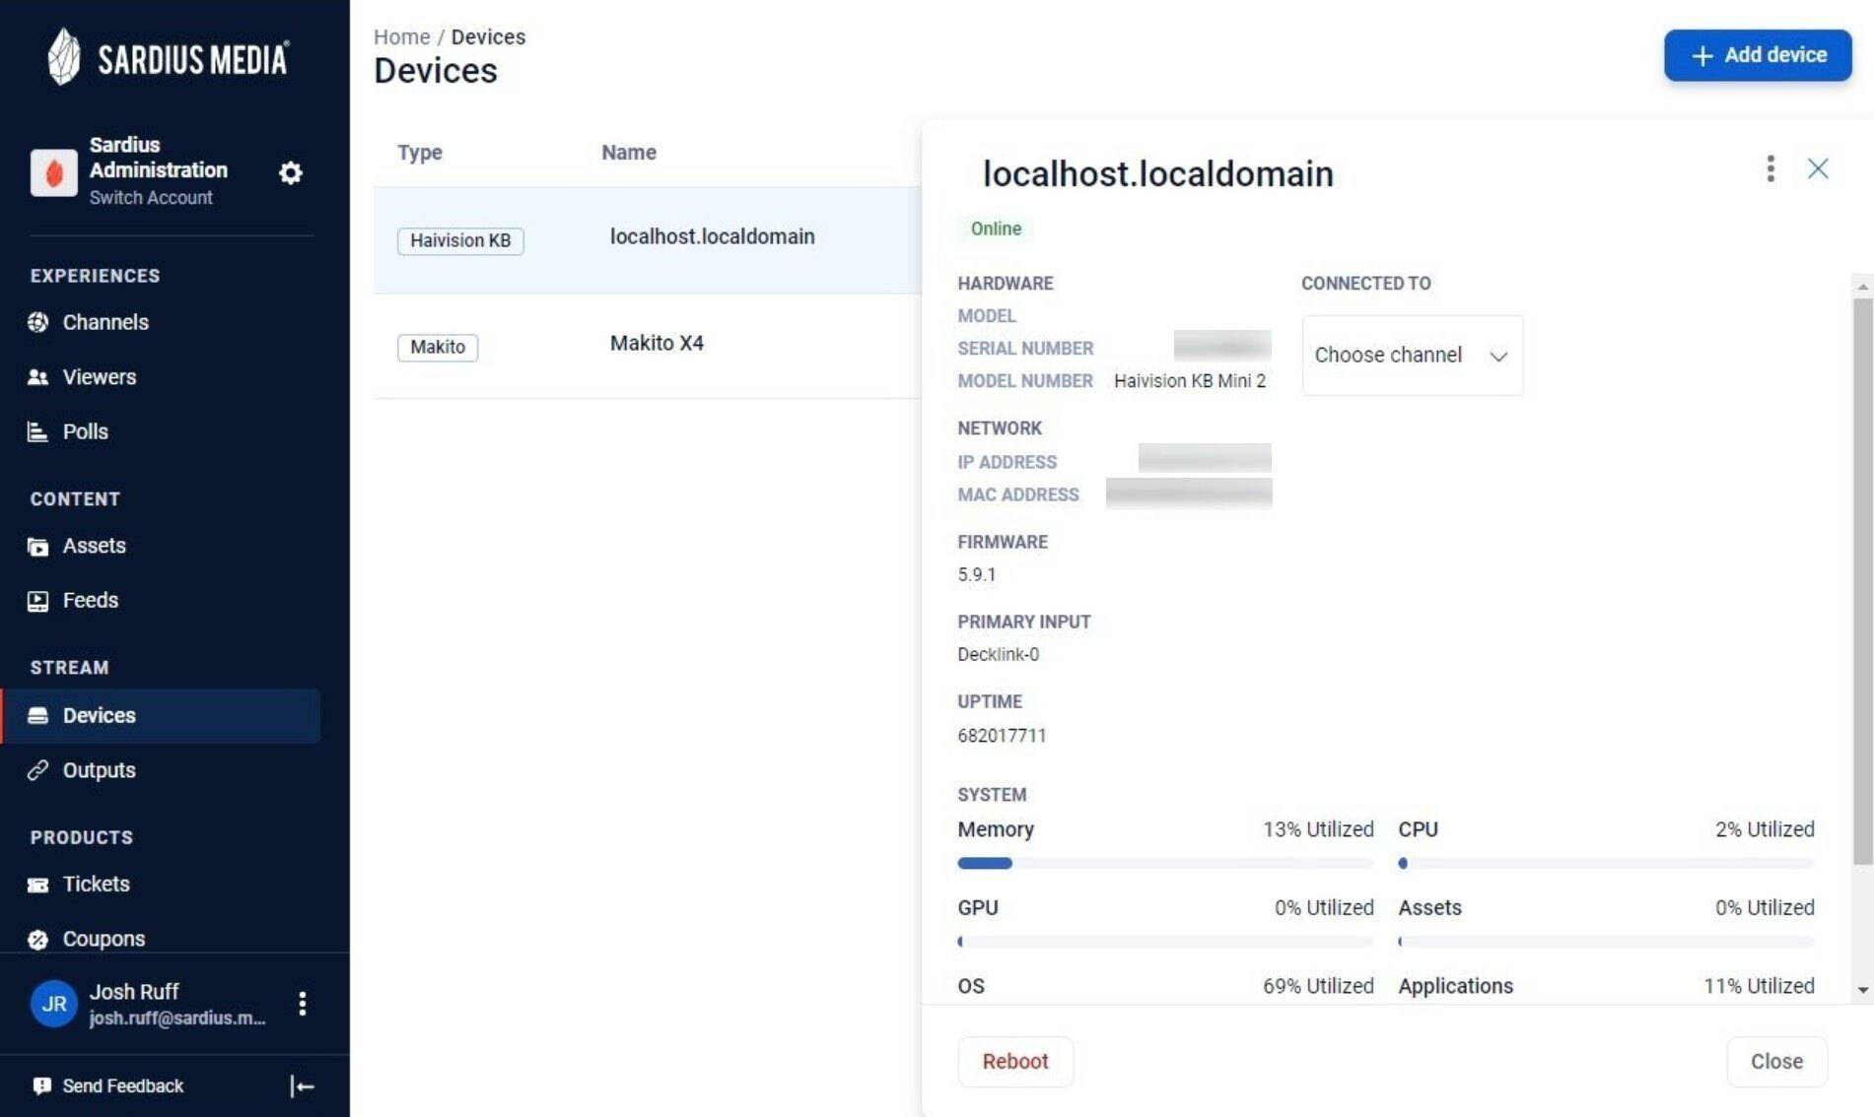
Task: Navigate to Outputs section
Action: coord(100,770)
